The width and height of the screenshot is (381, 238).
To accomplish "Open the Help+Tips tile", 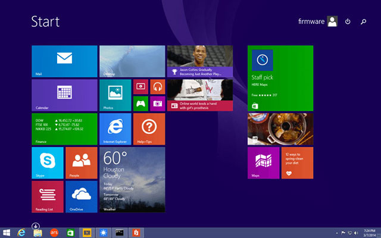I will pos(149,129).
